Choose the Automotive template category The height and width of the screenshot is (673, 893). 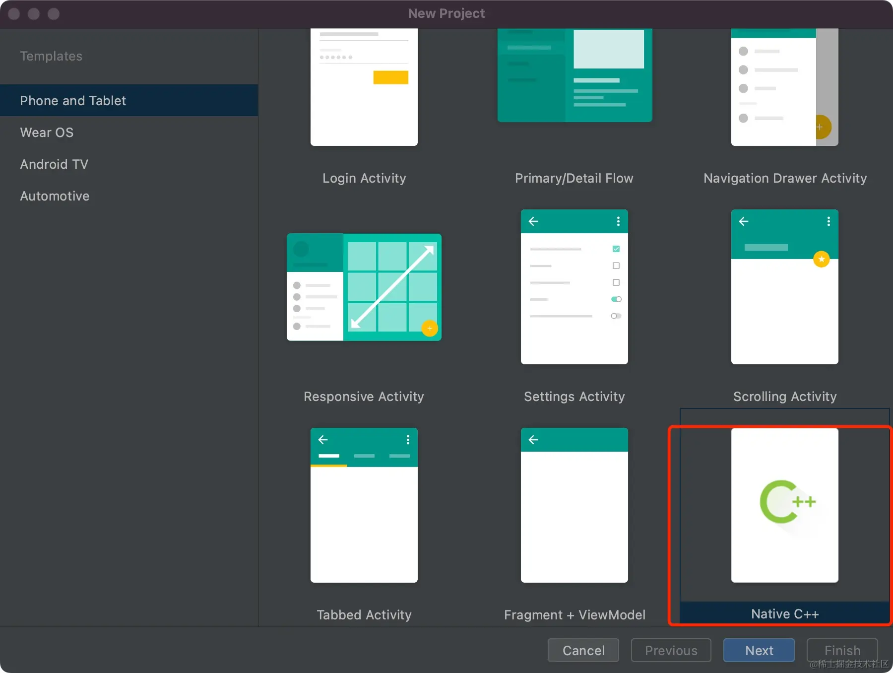[x=129, y=196]
